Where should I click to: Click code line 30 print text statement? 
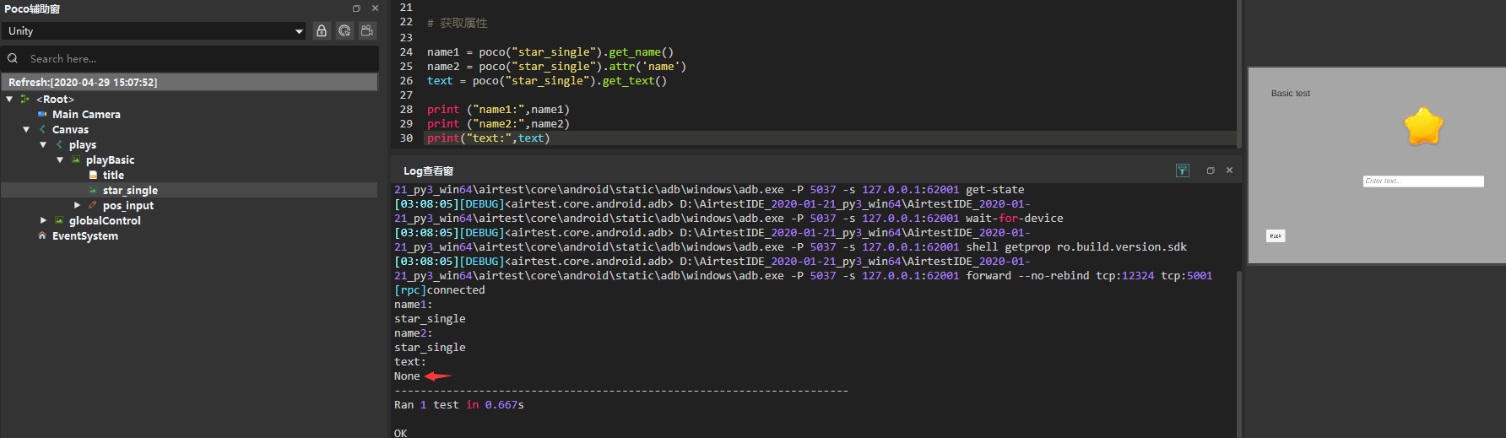coord(489,138)
